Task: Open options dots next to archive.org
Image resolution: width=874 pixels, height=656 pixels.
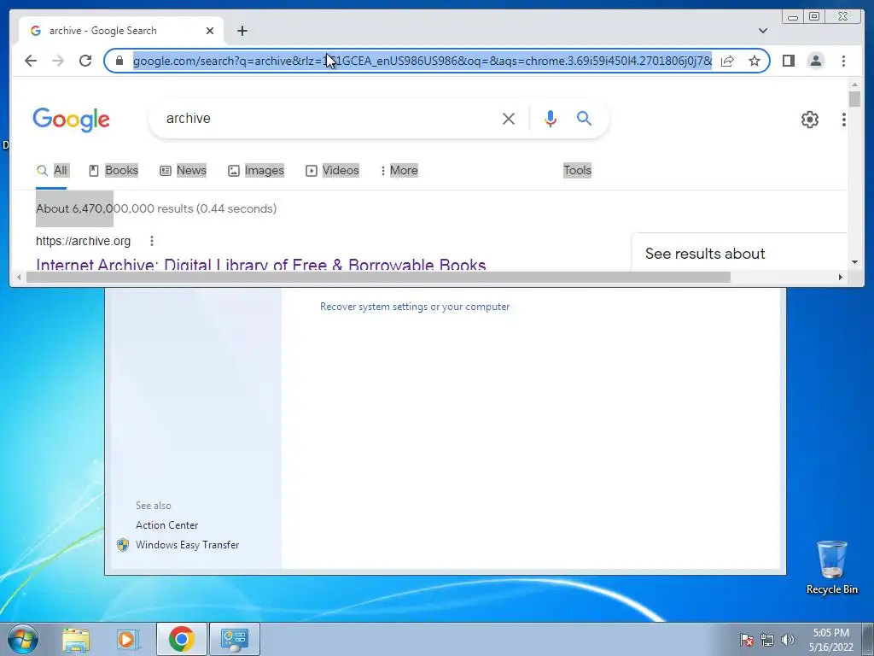Action: coord(152,241)
